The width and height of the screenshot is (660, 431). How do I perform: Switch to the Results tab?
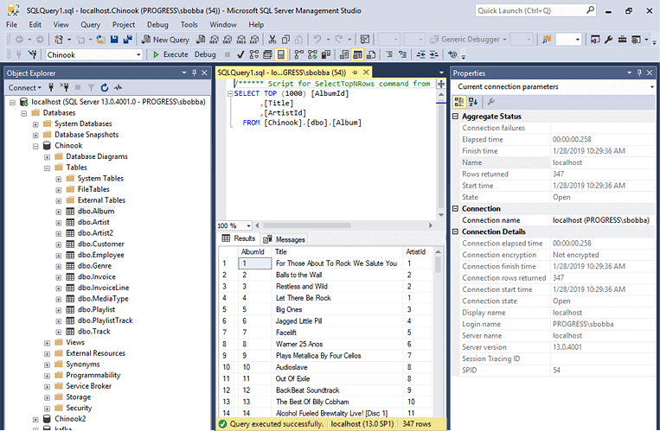239,238
